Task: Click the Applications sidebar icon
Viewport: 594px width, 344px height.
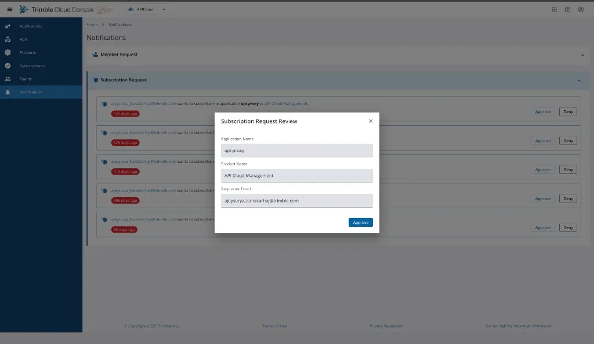Action: point(8,26)
